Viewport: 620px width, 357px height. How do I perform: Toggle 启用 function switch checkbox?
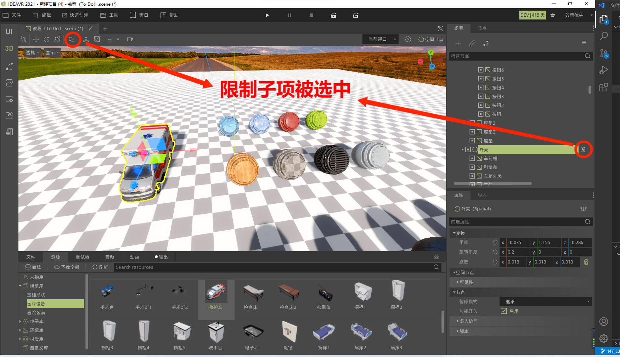(x=504, y=311)
